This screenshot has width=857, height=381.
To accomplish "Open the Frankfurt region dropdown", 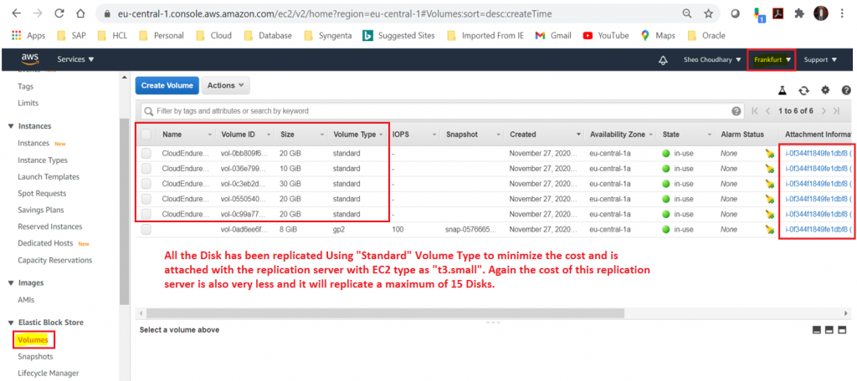I will pyautogui.click(x=772, y=59).
